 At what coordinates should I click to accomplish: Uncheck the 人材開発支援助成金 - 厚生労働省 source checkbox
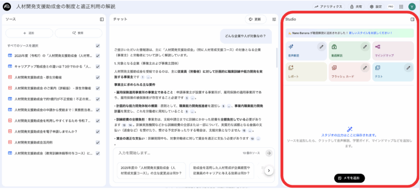click(x=98, y=77)
